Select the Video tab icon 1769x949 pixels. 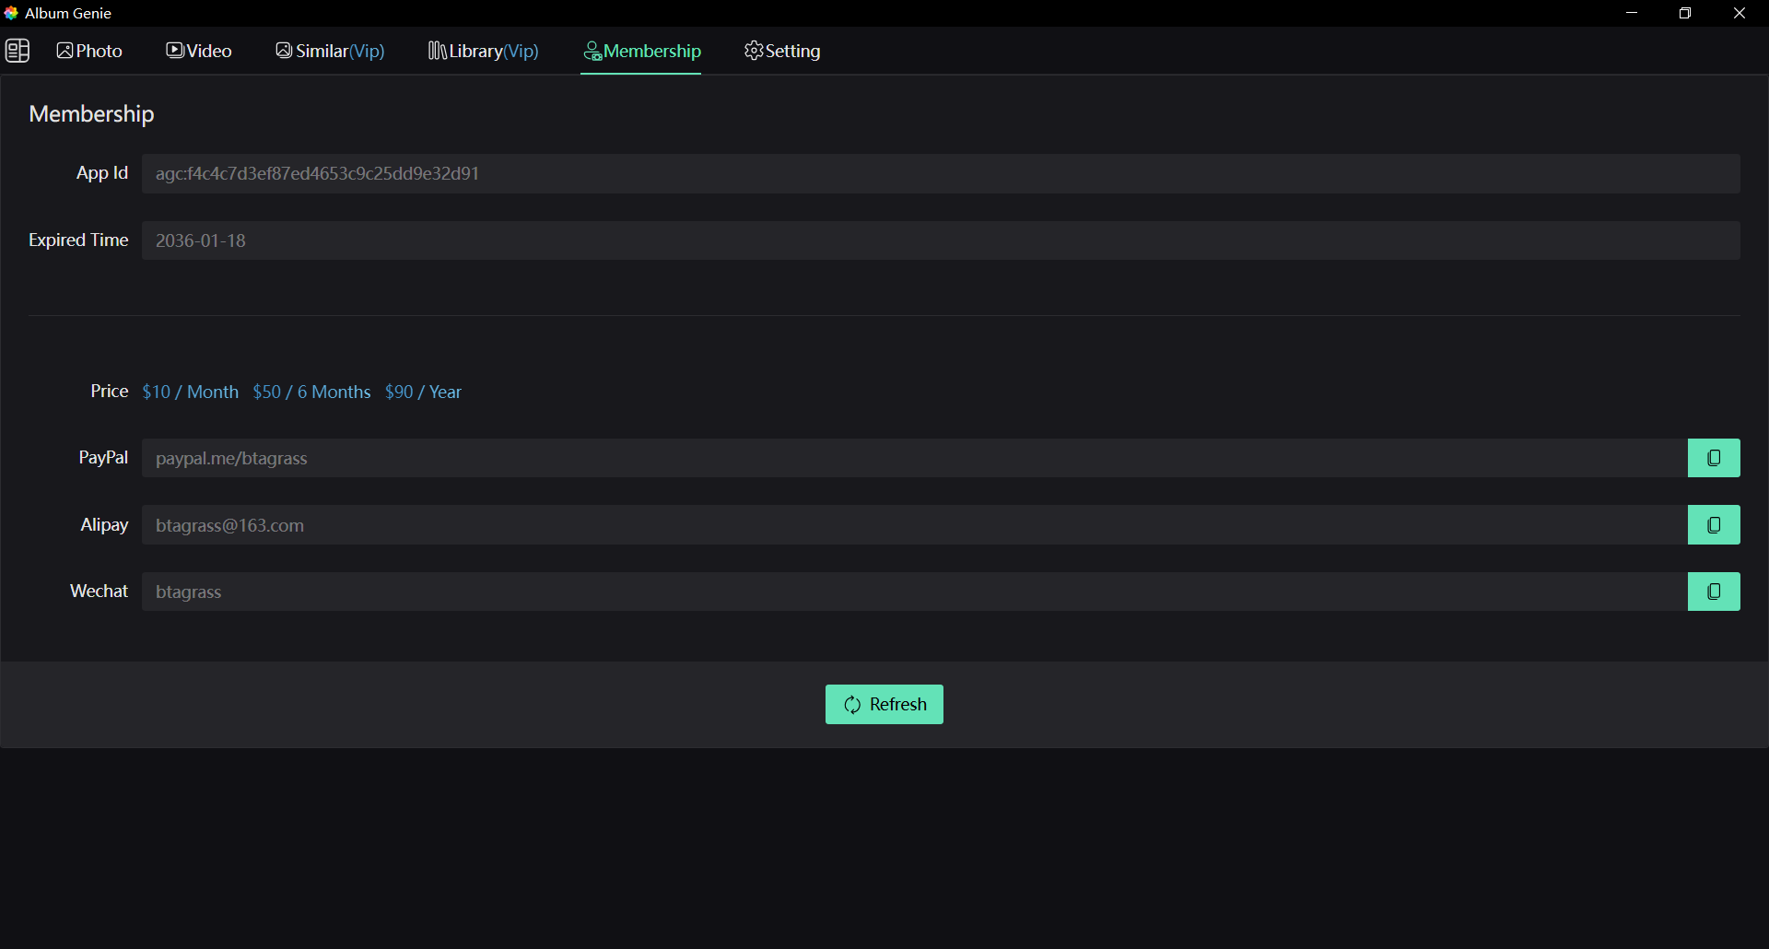[x=174, y=51]
